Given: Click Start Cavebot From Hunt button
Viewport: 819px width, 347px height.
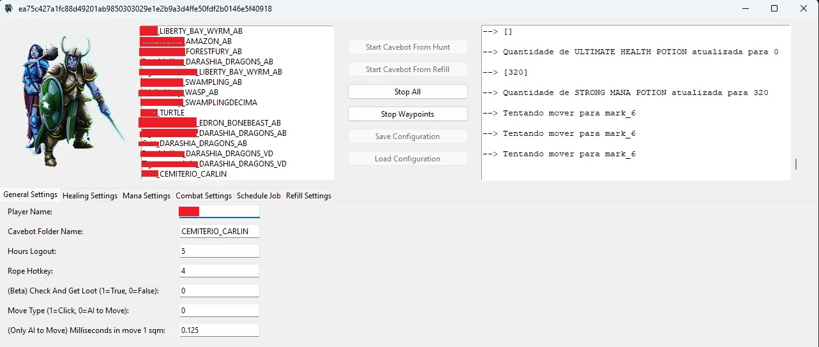Looking at the screenshot, I should (x=407, y=47).
